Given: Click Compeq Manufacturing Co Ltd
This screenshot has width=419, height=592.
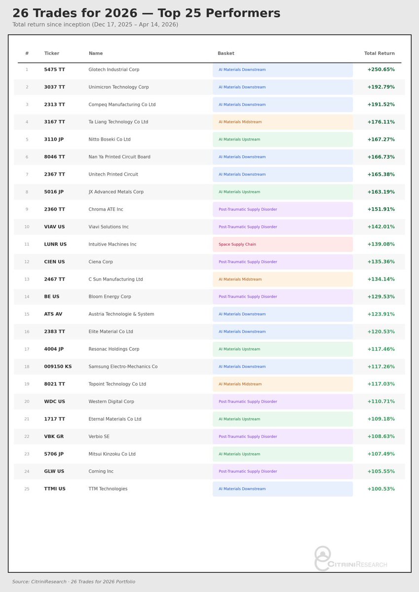Looking at the screenshot, I should [122, 105].
